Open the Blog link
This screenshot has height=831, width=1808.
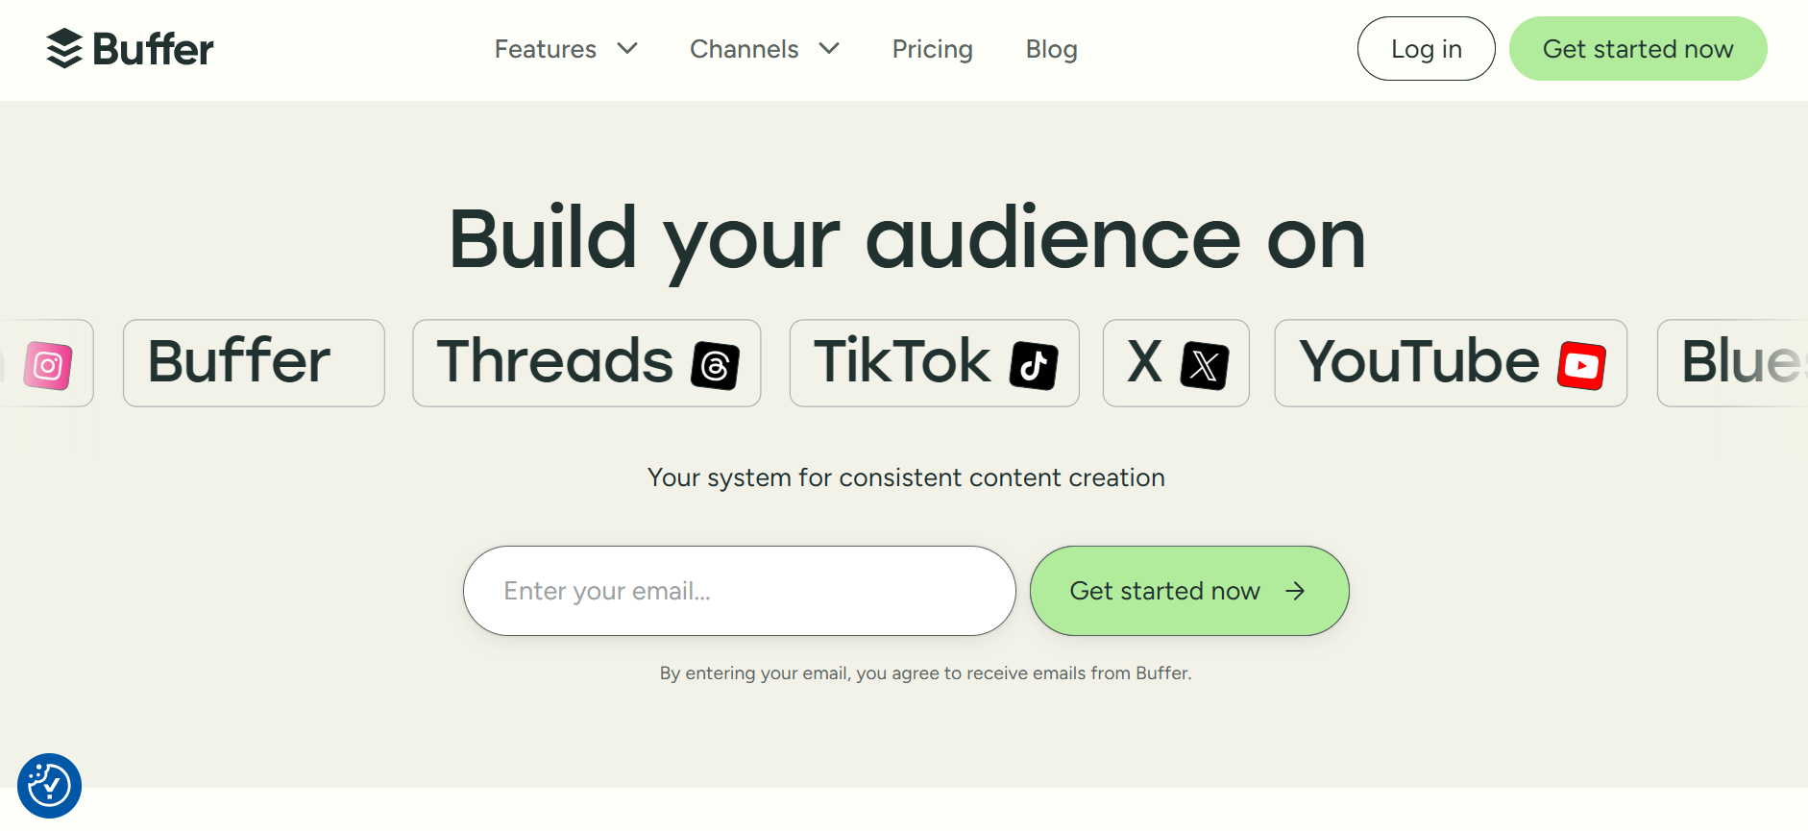coord(1051,49)
